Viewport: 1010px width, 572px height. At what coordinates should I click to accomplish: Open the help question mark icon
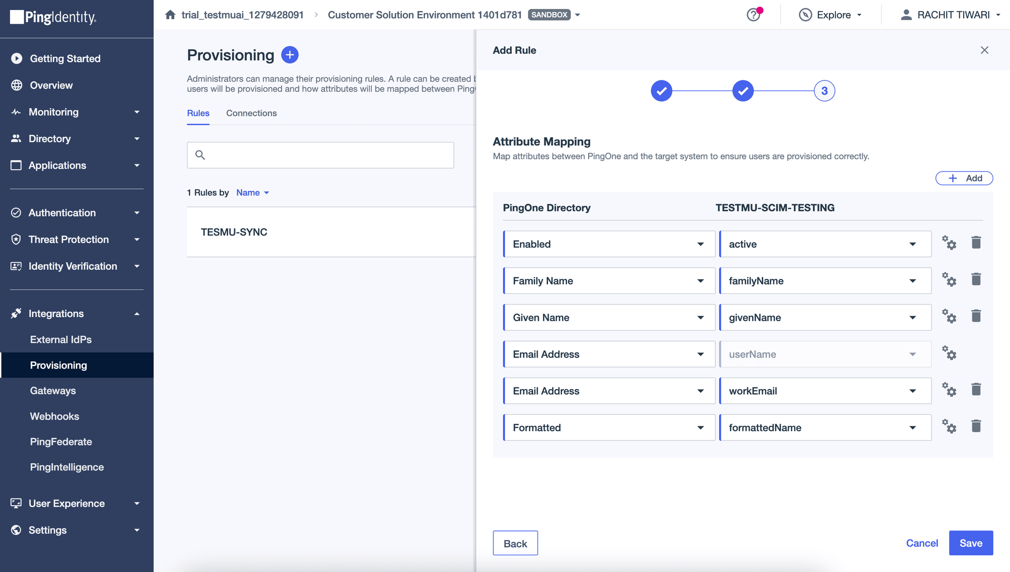(753, 15)
